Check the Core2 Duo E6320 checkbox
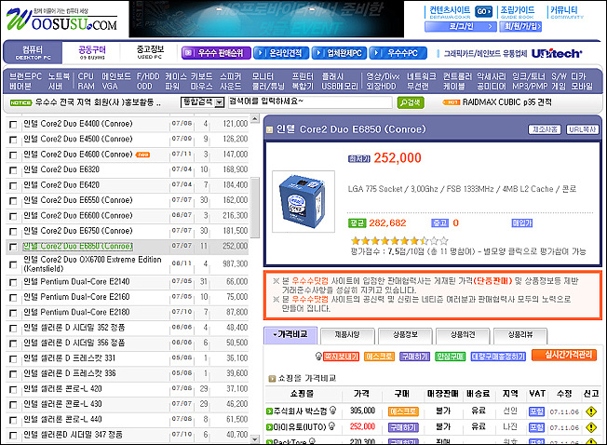The image size is (607, 445). (13, 170)
